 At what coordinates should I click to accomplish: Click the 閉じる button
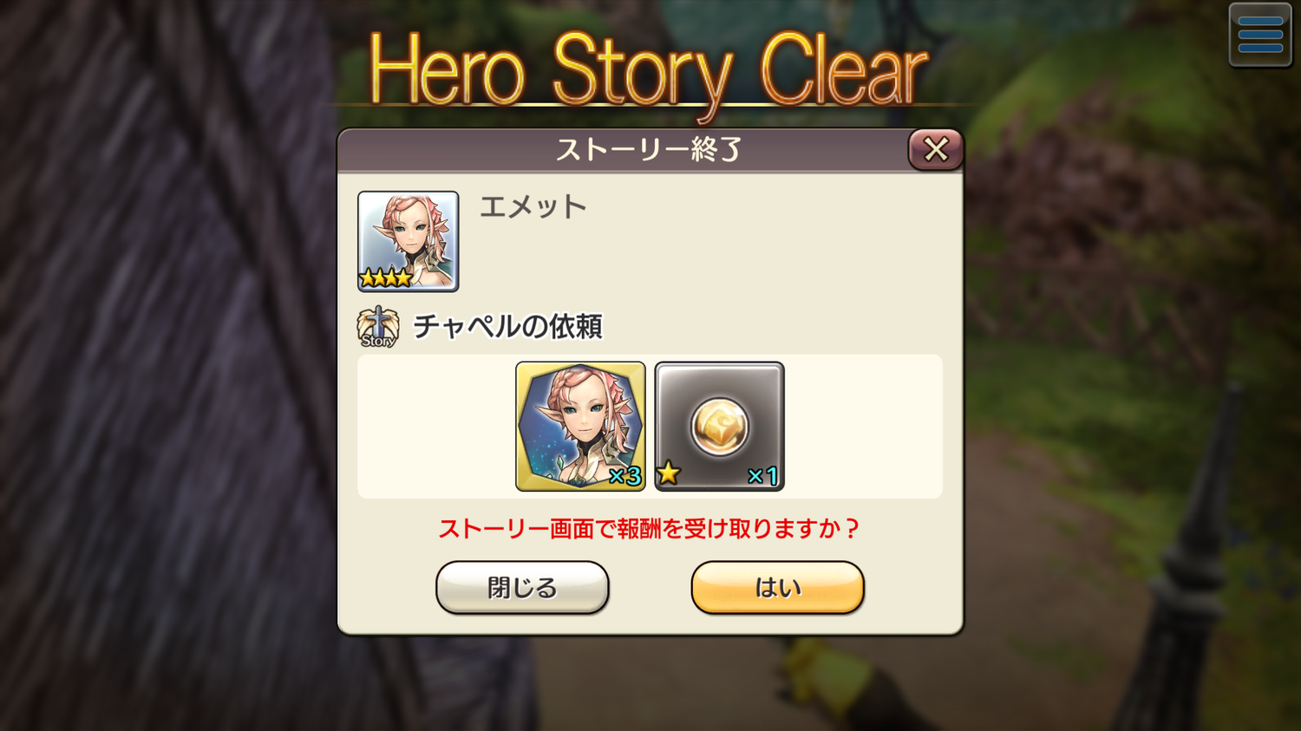point(522,587)
